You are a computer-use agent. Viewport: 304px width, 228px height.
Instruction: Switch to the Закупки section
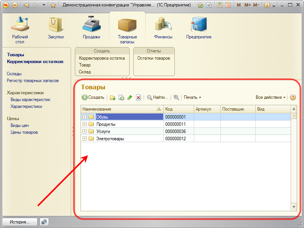coord(56,28)
